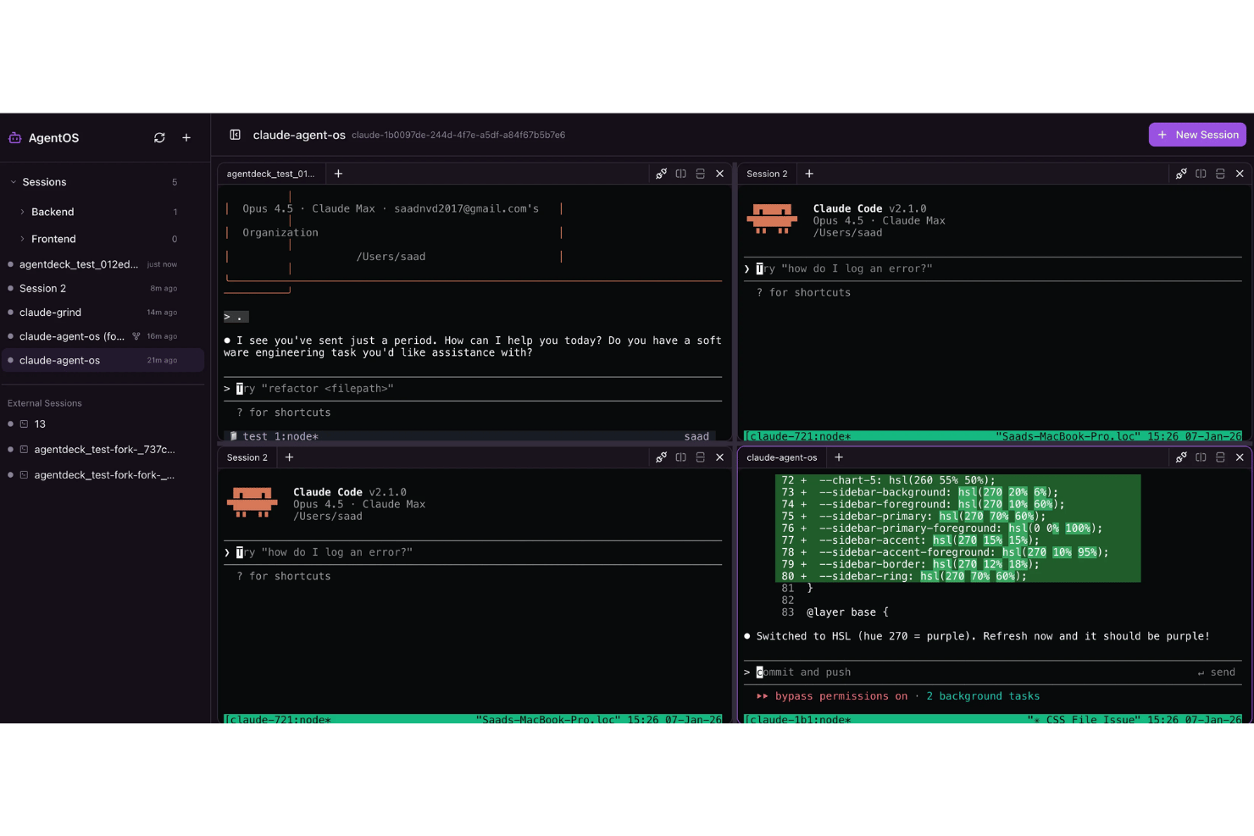Click the "@layer base {" code line
The height and width of the screenshot is (836, 1254).
[x=847, y=612]
